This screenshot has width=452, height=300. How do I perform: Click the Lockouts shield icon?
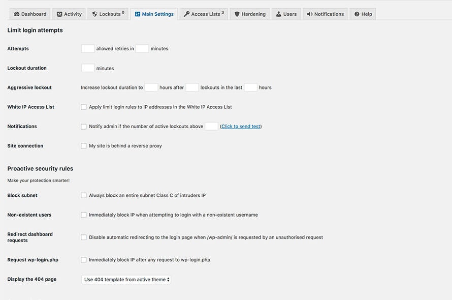tap(94, 14)
